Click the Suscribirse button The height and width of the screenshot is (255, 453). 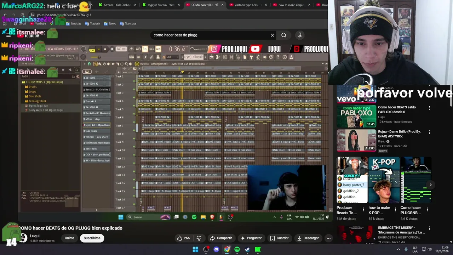tap(92, 238)
